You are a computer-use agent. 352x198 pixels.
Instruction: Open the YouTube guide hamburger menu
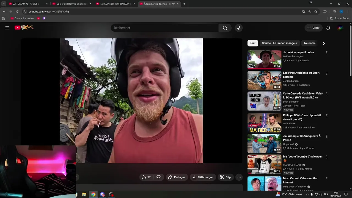click(7, 28)
